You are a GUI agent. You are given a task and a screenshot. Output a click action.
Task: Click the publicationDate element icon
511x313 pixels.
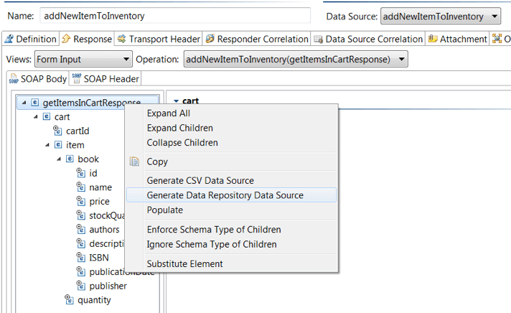coord(80,271)
